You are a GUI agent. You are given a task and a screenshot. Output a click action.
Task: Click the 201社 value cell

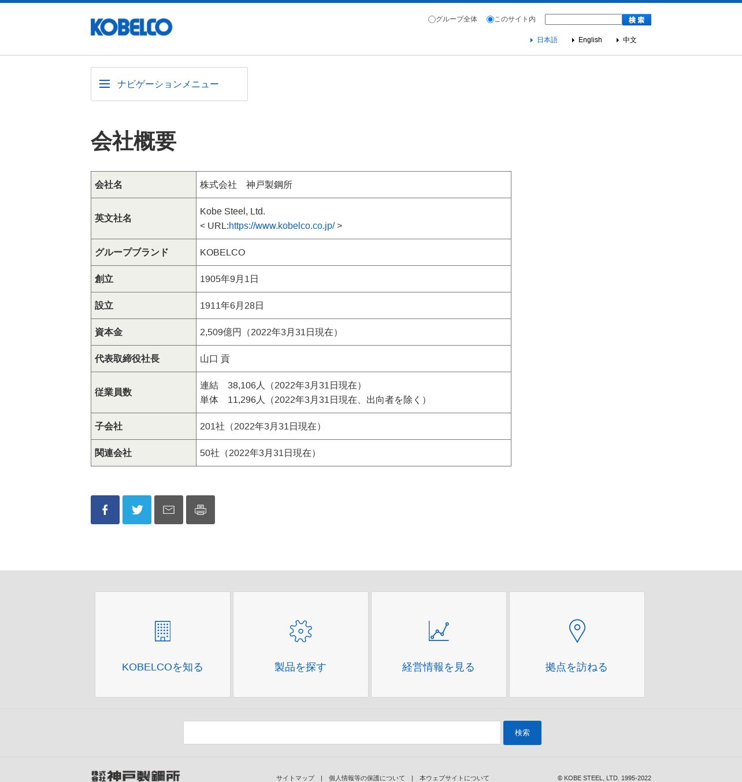point(354,427)
